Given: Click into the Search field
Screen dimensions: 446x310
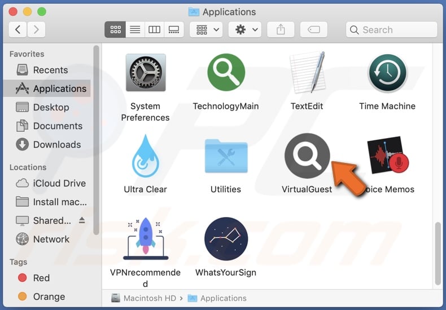Looking at the screenshot, I should (x=391, y=29).
